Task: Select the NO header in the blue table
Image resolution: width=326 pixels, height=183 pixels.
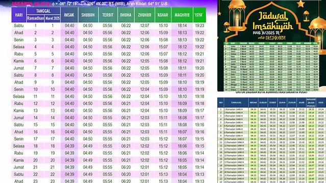Action: (221, 103)
